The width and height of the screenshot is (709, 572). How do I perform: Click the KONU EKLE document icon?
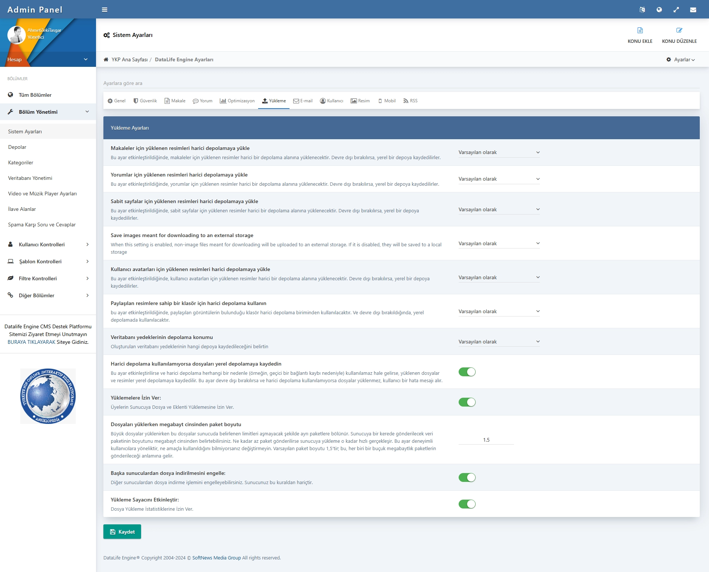click(640, 30)
